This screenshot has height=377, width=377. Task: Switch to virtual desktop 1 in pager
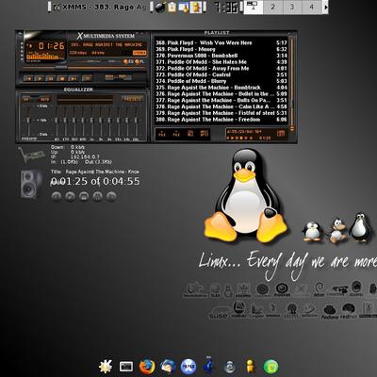[254, 7]
